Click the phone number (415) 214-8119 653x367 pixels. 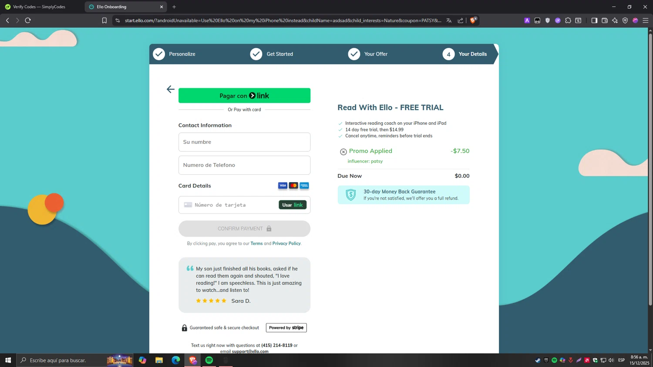coord(277,345)
